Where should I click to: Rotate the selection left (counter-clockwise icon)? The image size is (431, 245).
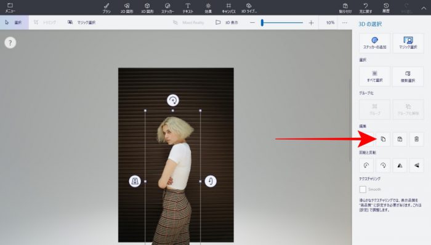[x=366, y=166]
